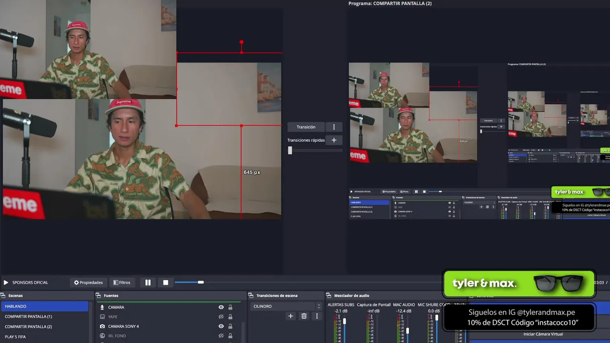Image resolution: width=610 pixels, height=343 pixels.
Task: Select the YAPE source name
Action: pos(112,317)
